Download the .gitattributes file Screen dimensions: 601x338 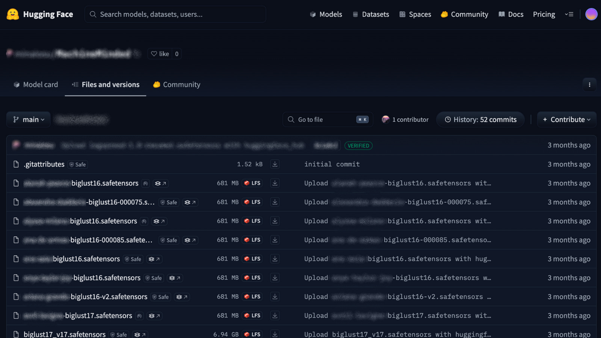click(x=275, y=164)
